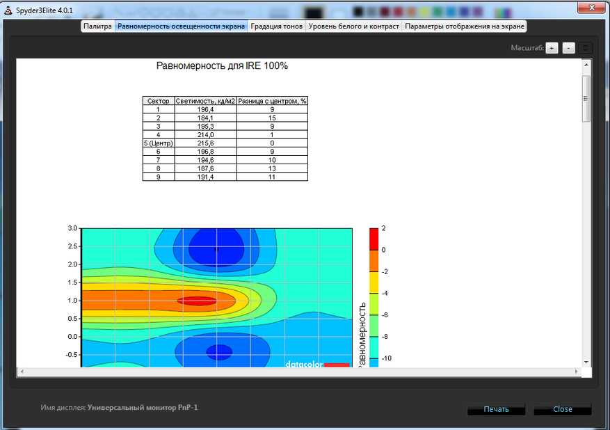Viewport: 610px width, 430px height.
Task: Click the difference value 13 for sector 8
Action: (272, 168)
